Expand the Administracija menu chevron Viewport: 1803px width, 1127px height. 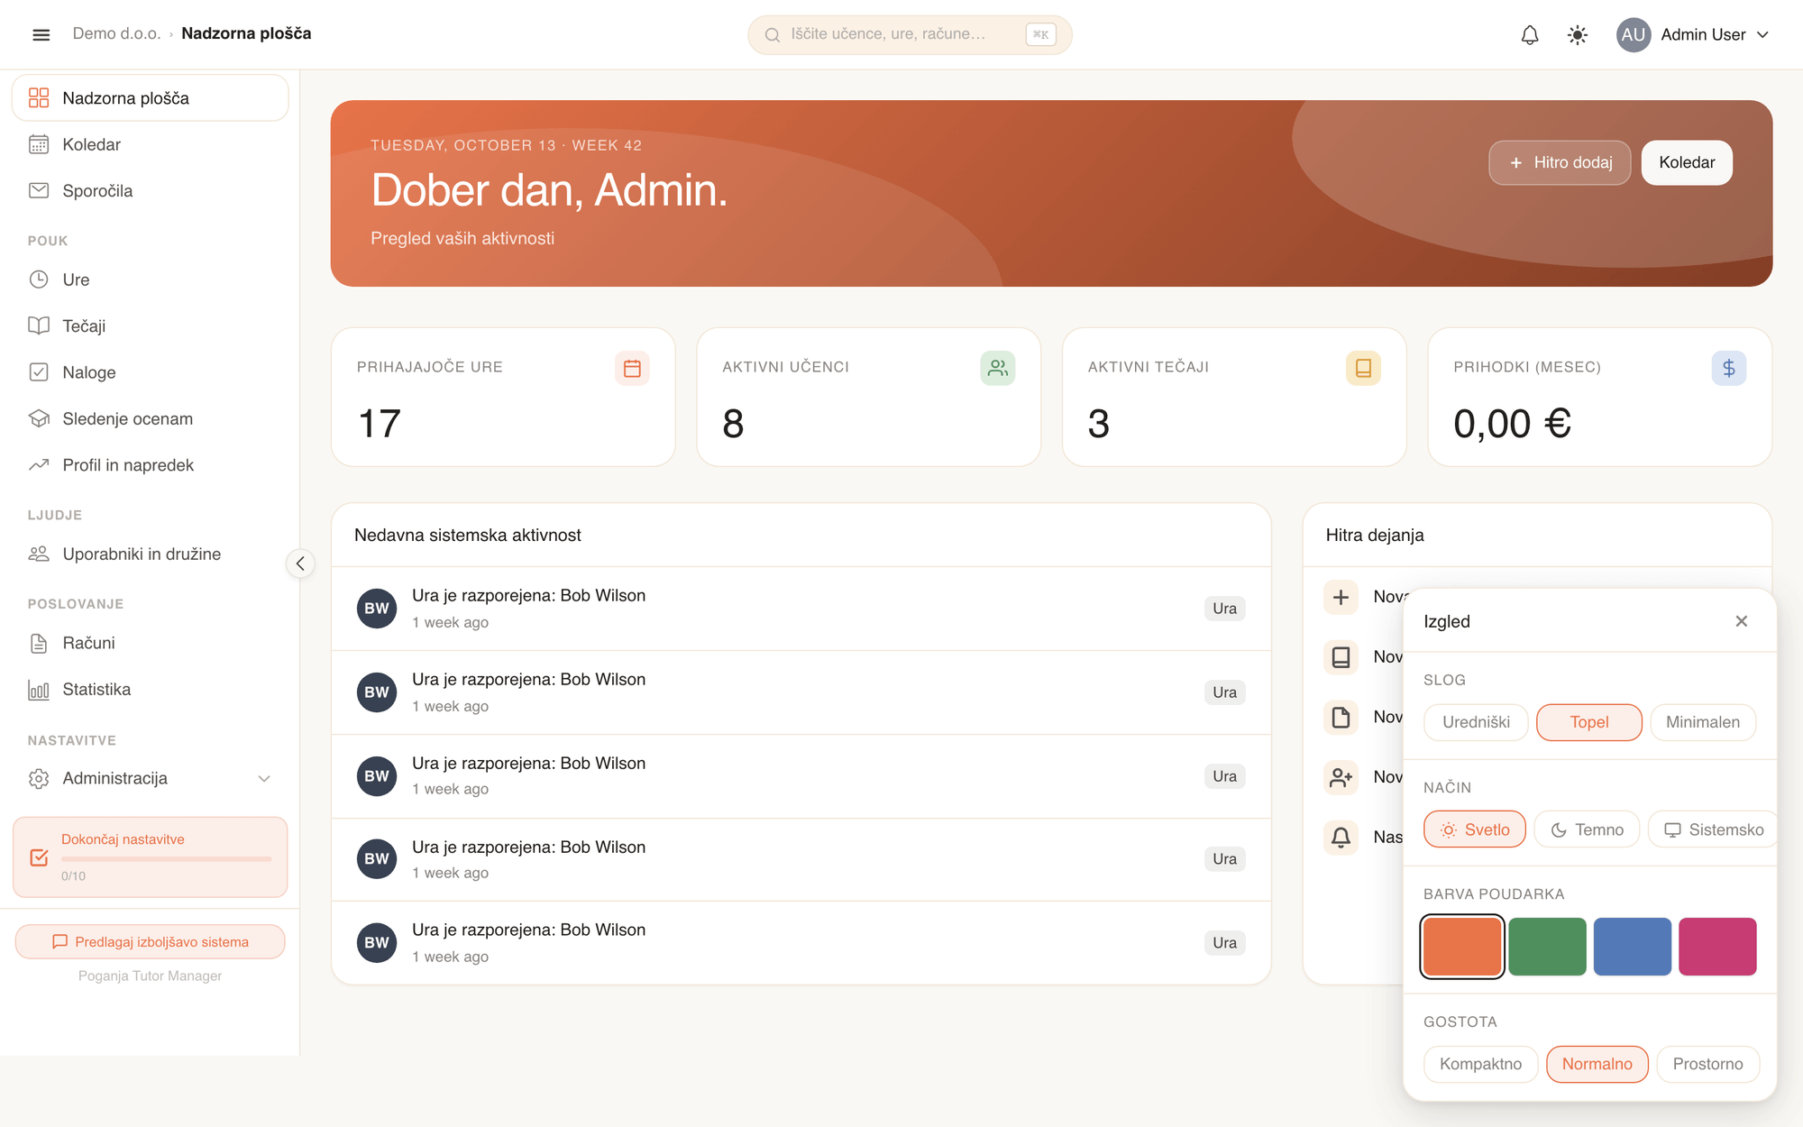point(264,779)
